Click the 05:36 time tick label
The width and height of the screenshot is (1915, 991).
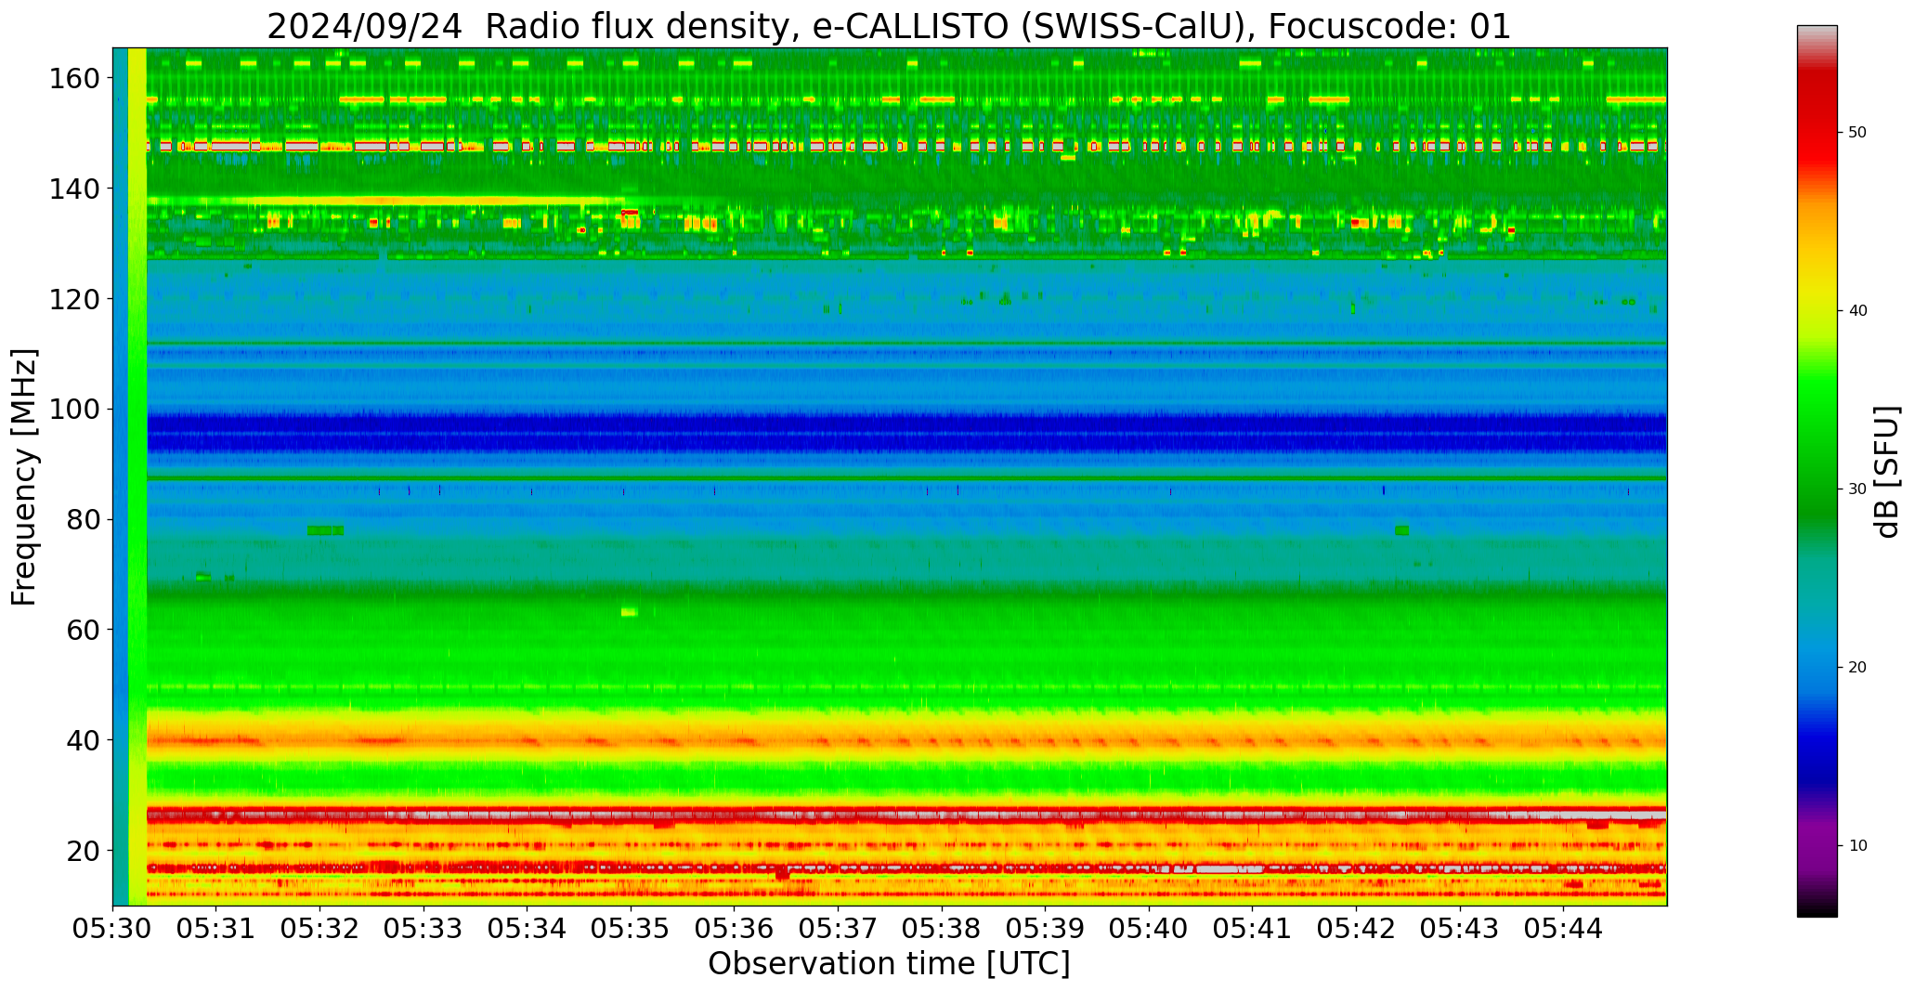735,929
